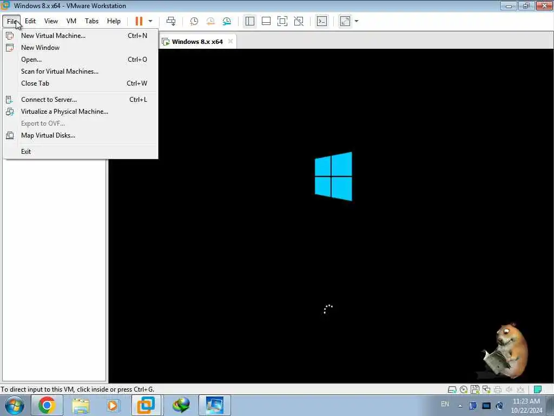Click the picture viewer icon on the taskbar
554x416 pixels.
coord(215,405)
